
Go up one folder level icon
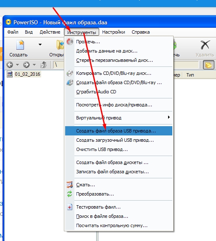tap(44, 65)
